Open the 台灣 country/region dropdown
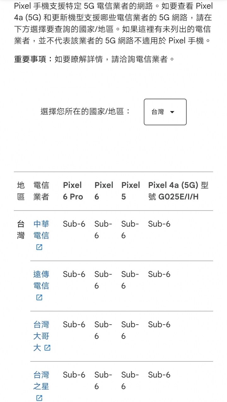This screenshot has height=402, width=227. coord(165,112)
